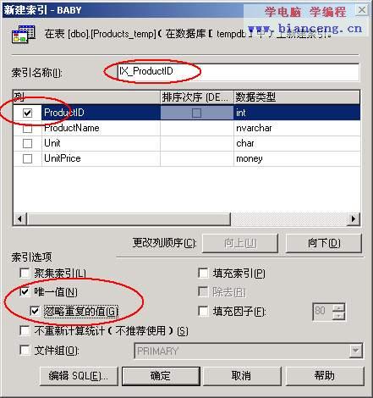Click the scrollbar left arrow
The image size is (373, 398).
point(20,218)
